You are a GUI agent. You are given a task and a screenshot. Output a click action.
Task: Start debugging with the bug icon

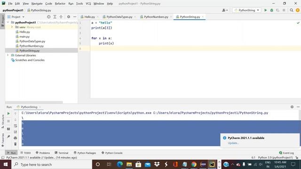click(272, 10)
